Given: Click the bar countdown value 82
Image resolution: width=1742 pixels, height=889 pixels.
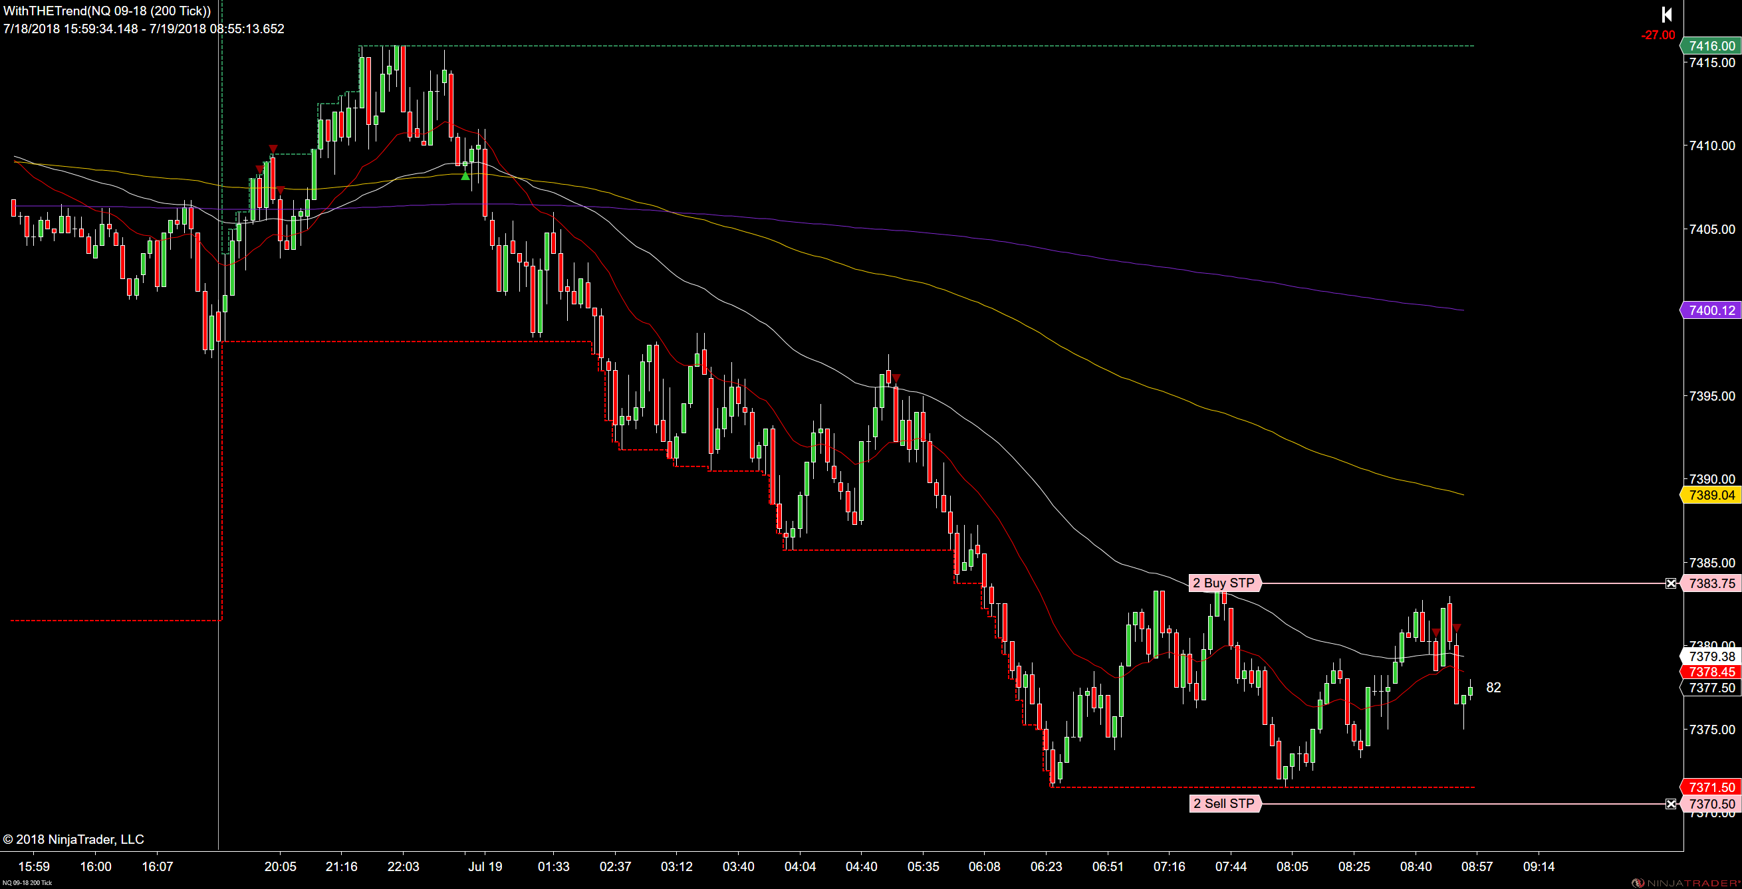Looking at the screenshot, I should click(x=1493, y=688).
